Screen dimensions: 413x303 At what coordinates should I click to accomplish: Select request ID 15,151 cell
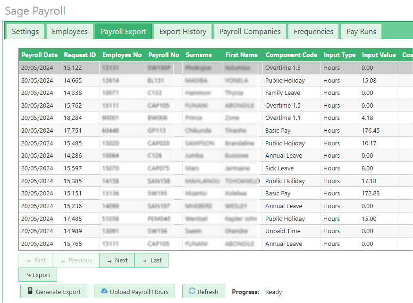point(80,193)
